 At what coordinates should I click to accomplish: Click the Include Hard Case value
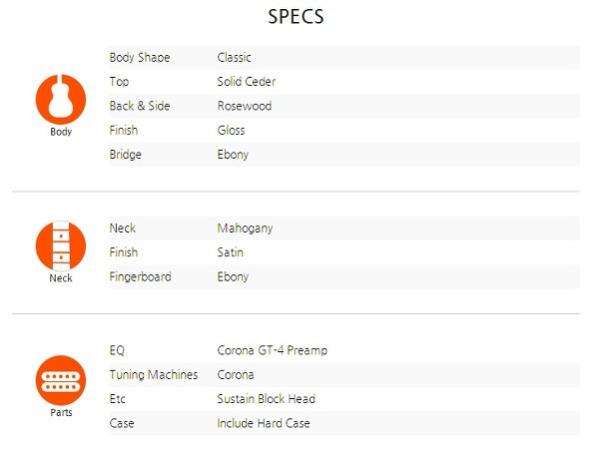pyautogui.click(x=264, y=423)
